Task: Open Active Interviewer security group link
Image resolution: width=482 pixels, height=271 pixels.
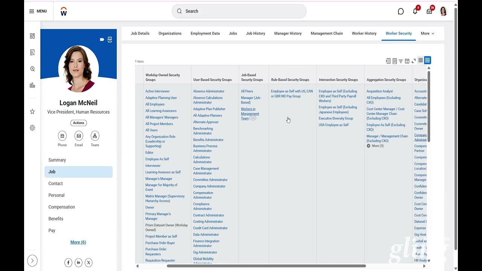Action: pyautogui.click(x=157, y=91)
